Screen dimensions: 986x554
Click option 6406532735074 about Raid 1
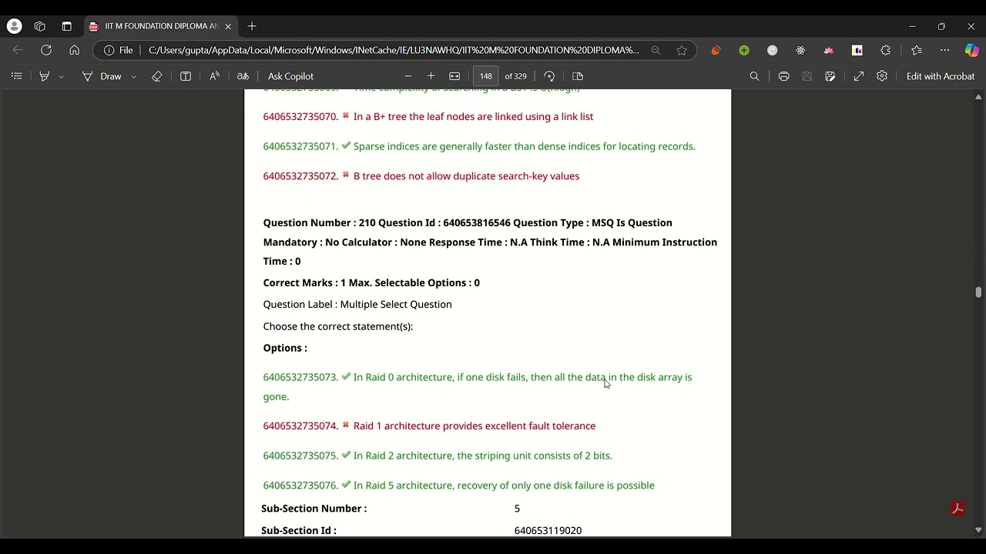[x=429, y=426]
